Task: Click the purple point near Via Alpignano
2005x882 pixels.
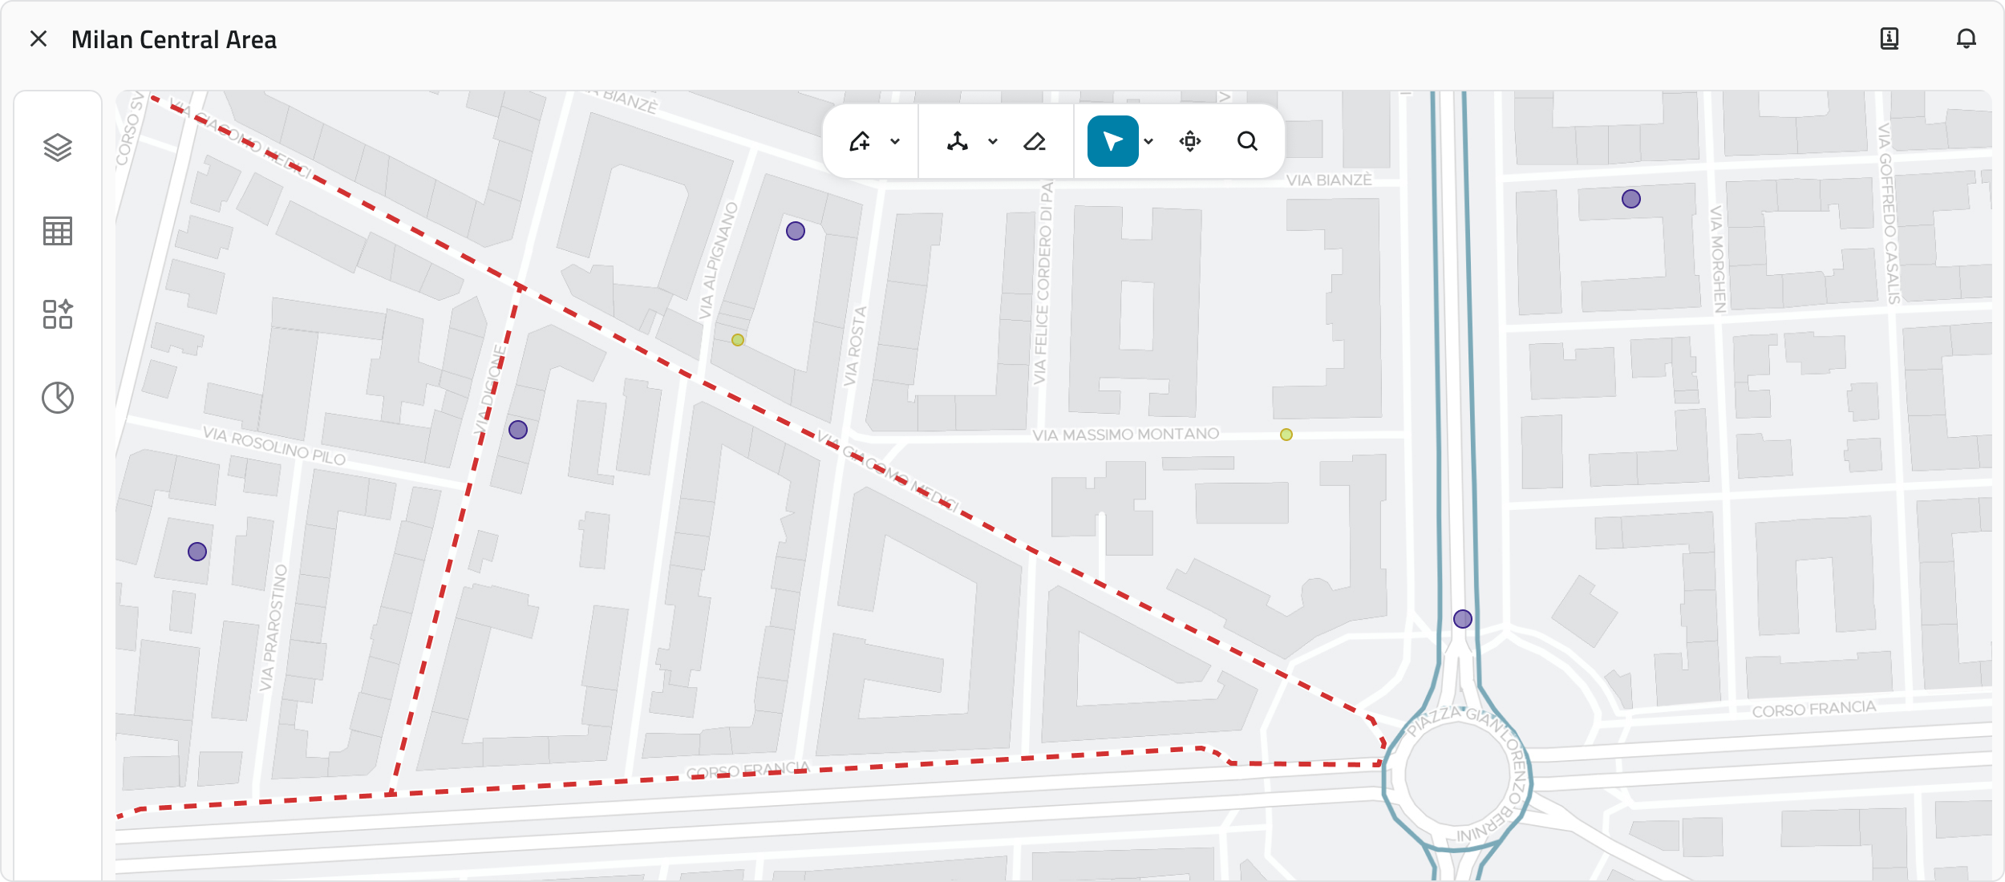Action: pos(796,231)
